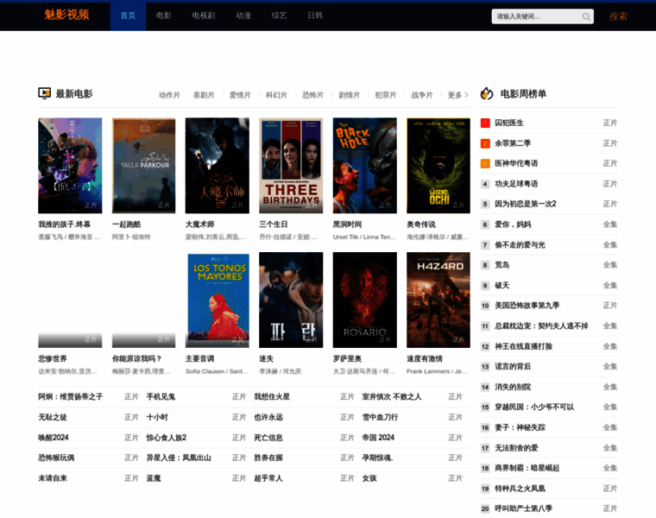
Task: Open 我想住火星 list link
Action: pyautogui.click(x=272, y=396)
